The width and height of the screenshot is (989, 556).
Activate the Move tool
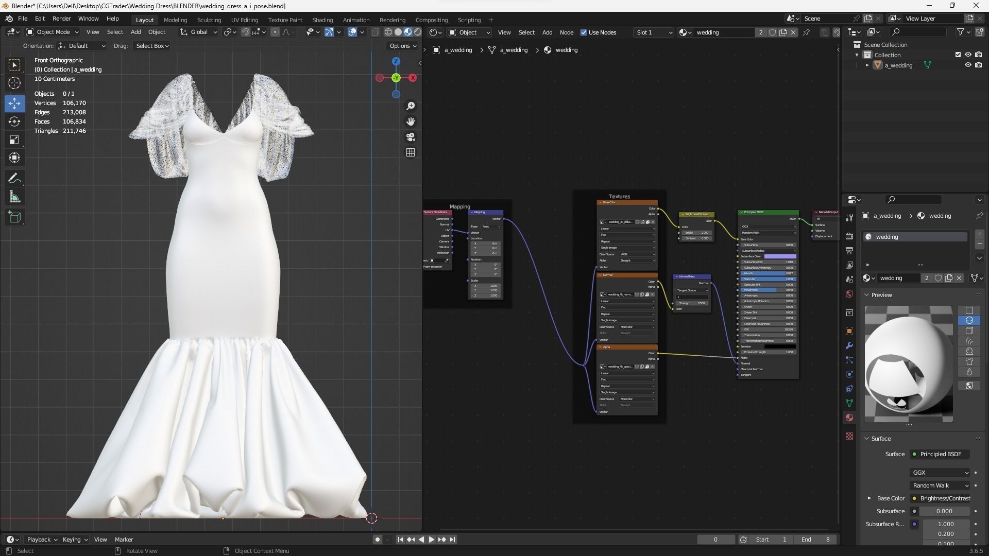pyautogui.click(x=14, y=103)
